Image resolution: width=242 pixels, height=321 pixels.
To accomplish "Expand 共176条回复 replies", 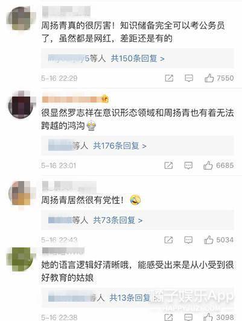I will pyautogui.click(x=119, y=146).
